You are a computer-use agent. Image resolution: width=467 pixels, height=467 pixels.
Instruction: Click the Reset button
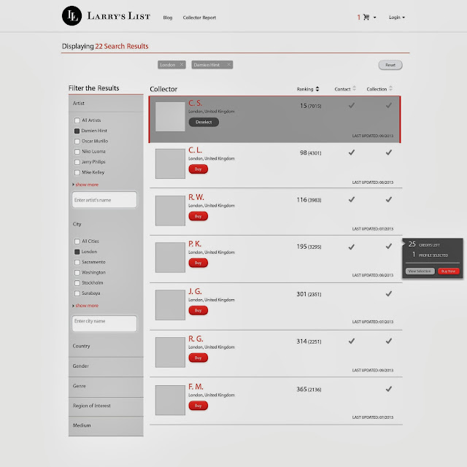click(x=390, y=65)
